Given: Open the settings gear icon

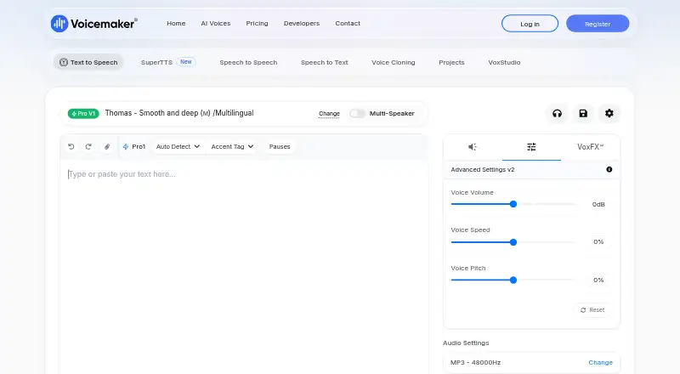Looking at the screenshot, I should [609, 113].
